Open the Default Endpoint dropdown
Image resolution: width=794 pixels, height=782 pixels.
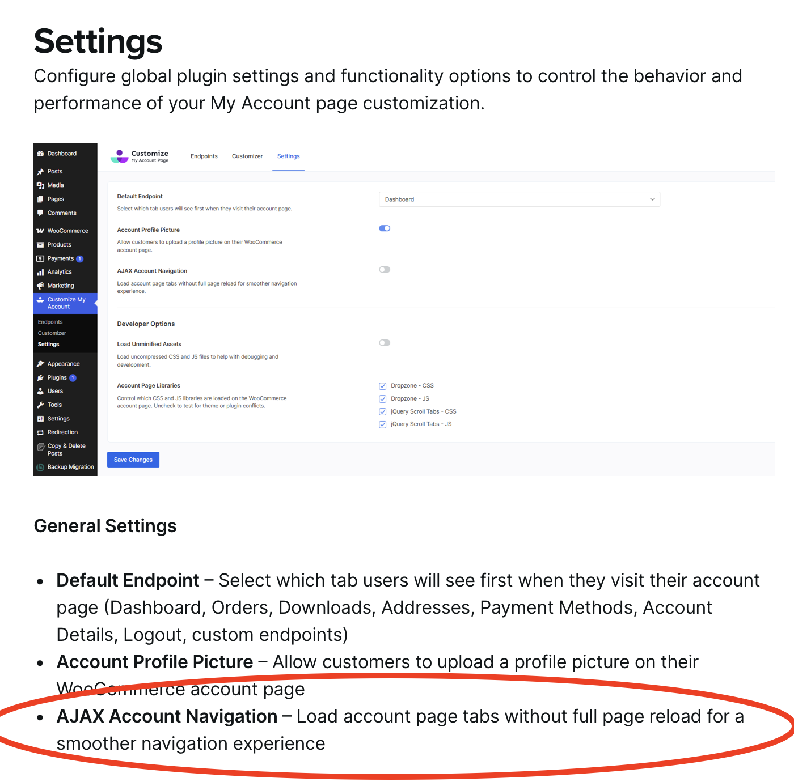[x=519, y=199]
